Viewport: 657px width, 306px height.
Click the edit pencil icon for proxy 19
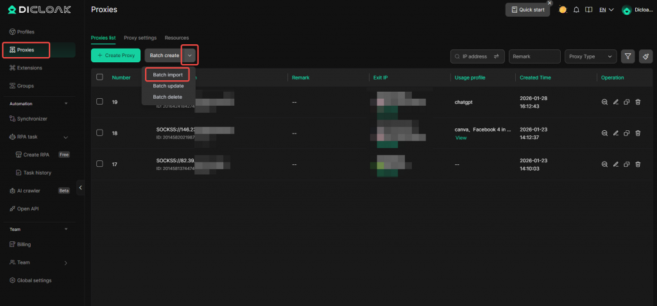(616, 101)
